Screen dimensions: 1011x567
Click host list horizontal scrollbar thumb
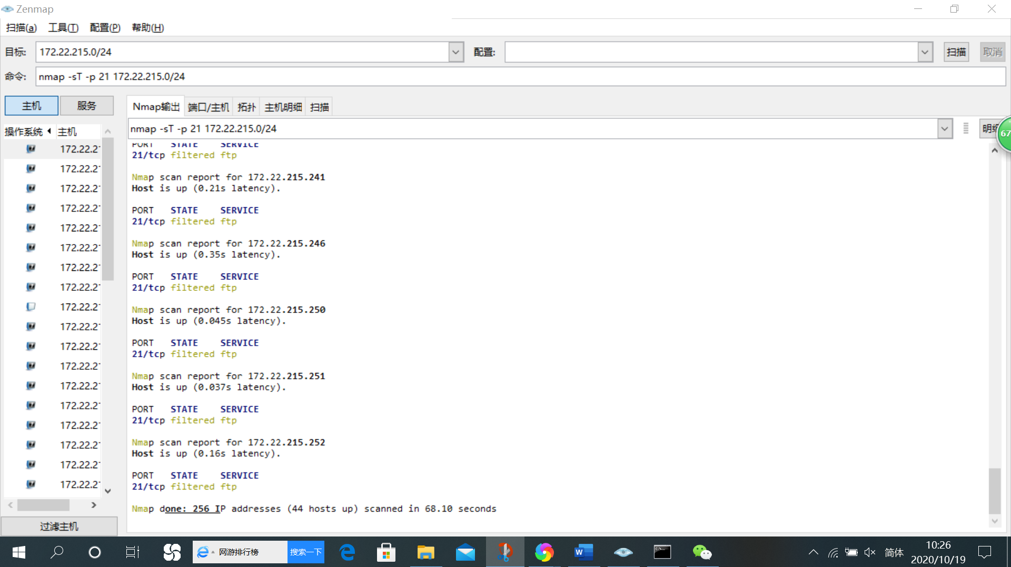43,505
